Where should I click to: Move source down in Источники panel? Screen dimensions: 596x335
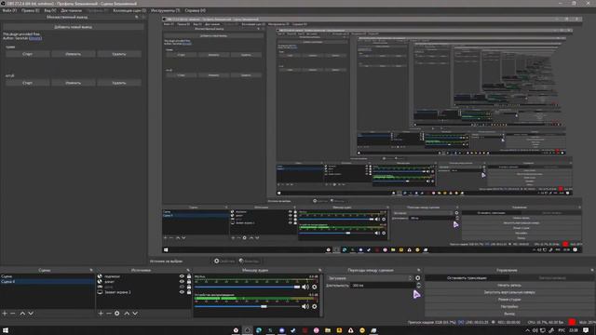click(x=135, y=314)
